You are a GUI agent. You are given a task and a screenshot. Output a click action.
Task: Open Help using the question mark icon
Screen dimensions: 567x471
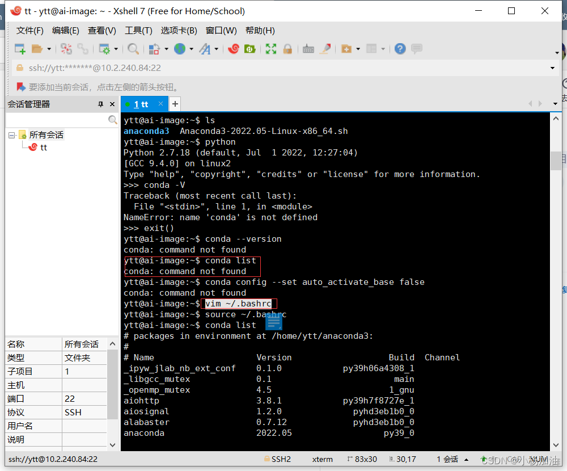pyautogui.click(x=400, y=49)
